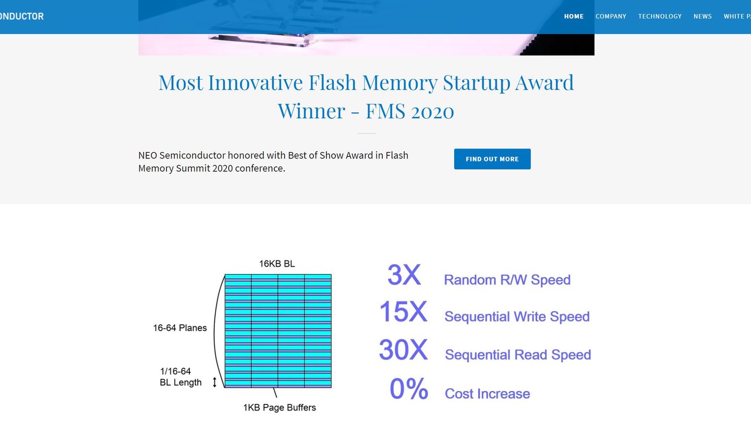Click the 1KB Page Buffers label
Image resolution: width=751 pixels, height=422 pixels.
(280, 407)
